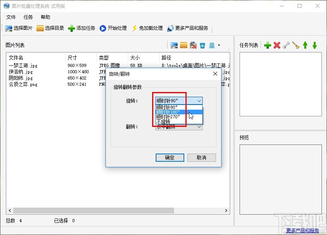Open the 文件 menu
Viewport: 327px width, 235px height.
click(x=11, y=17)
